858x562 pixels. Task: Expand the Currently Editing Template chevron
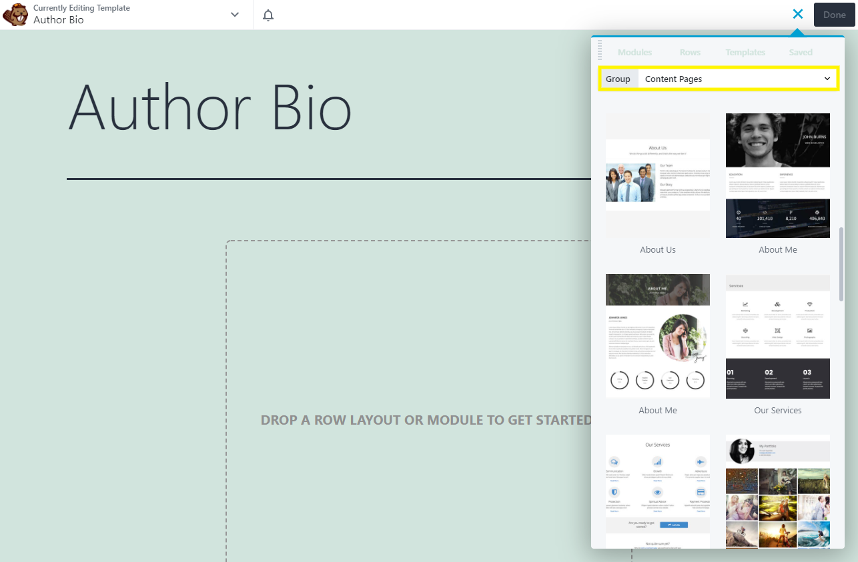pos(234,13)
